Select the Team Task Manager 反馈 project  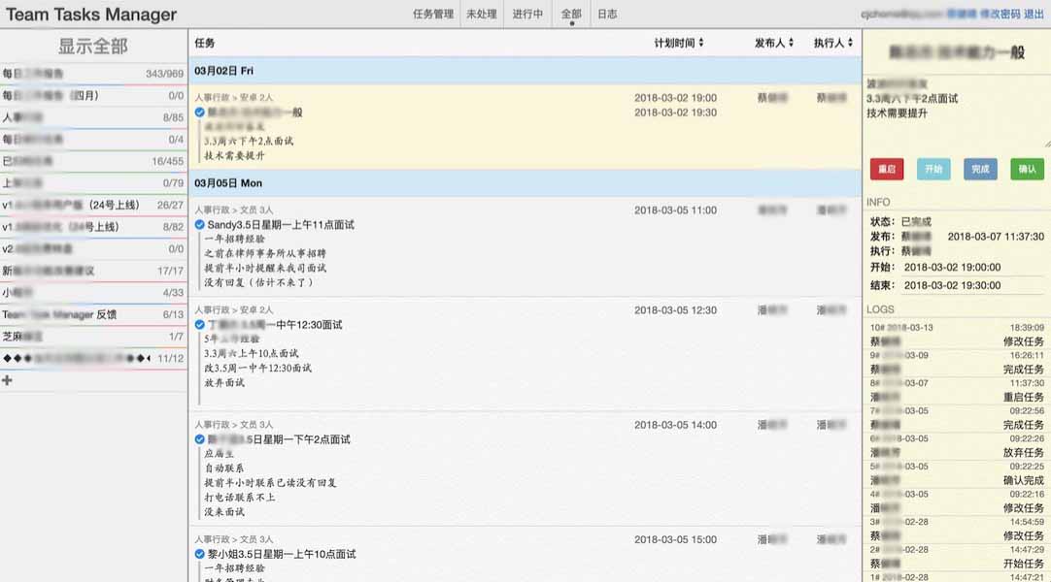58,312
